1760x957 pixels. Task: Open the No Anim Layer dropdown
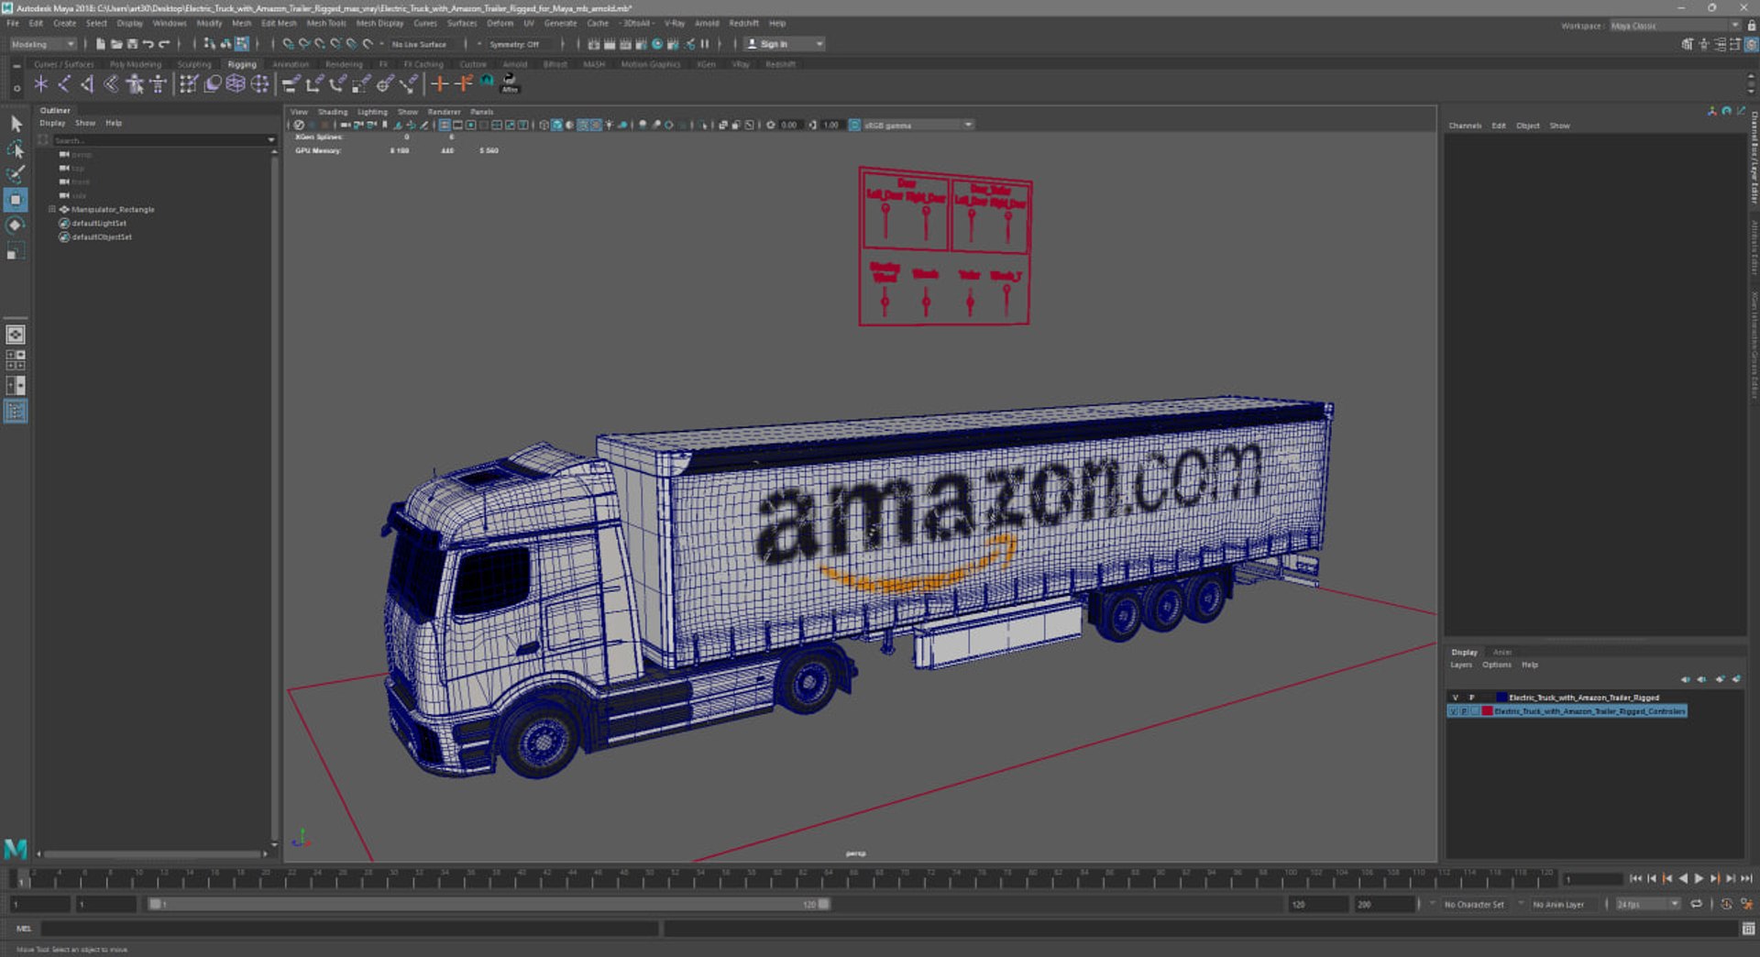tap(1558, 904)
